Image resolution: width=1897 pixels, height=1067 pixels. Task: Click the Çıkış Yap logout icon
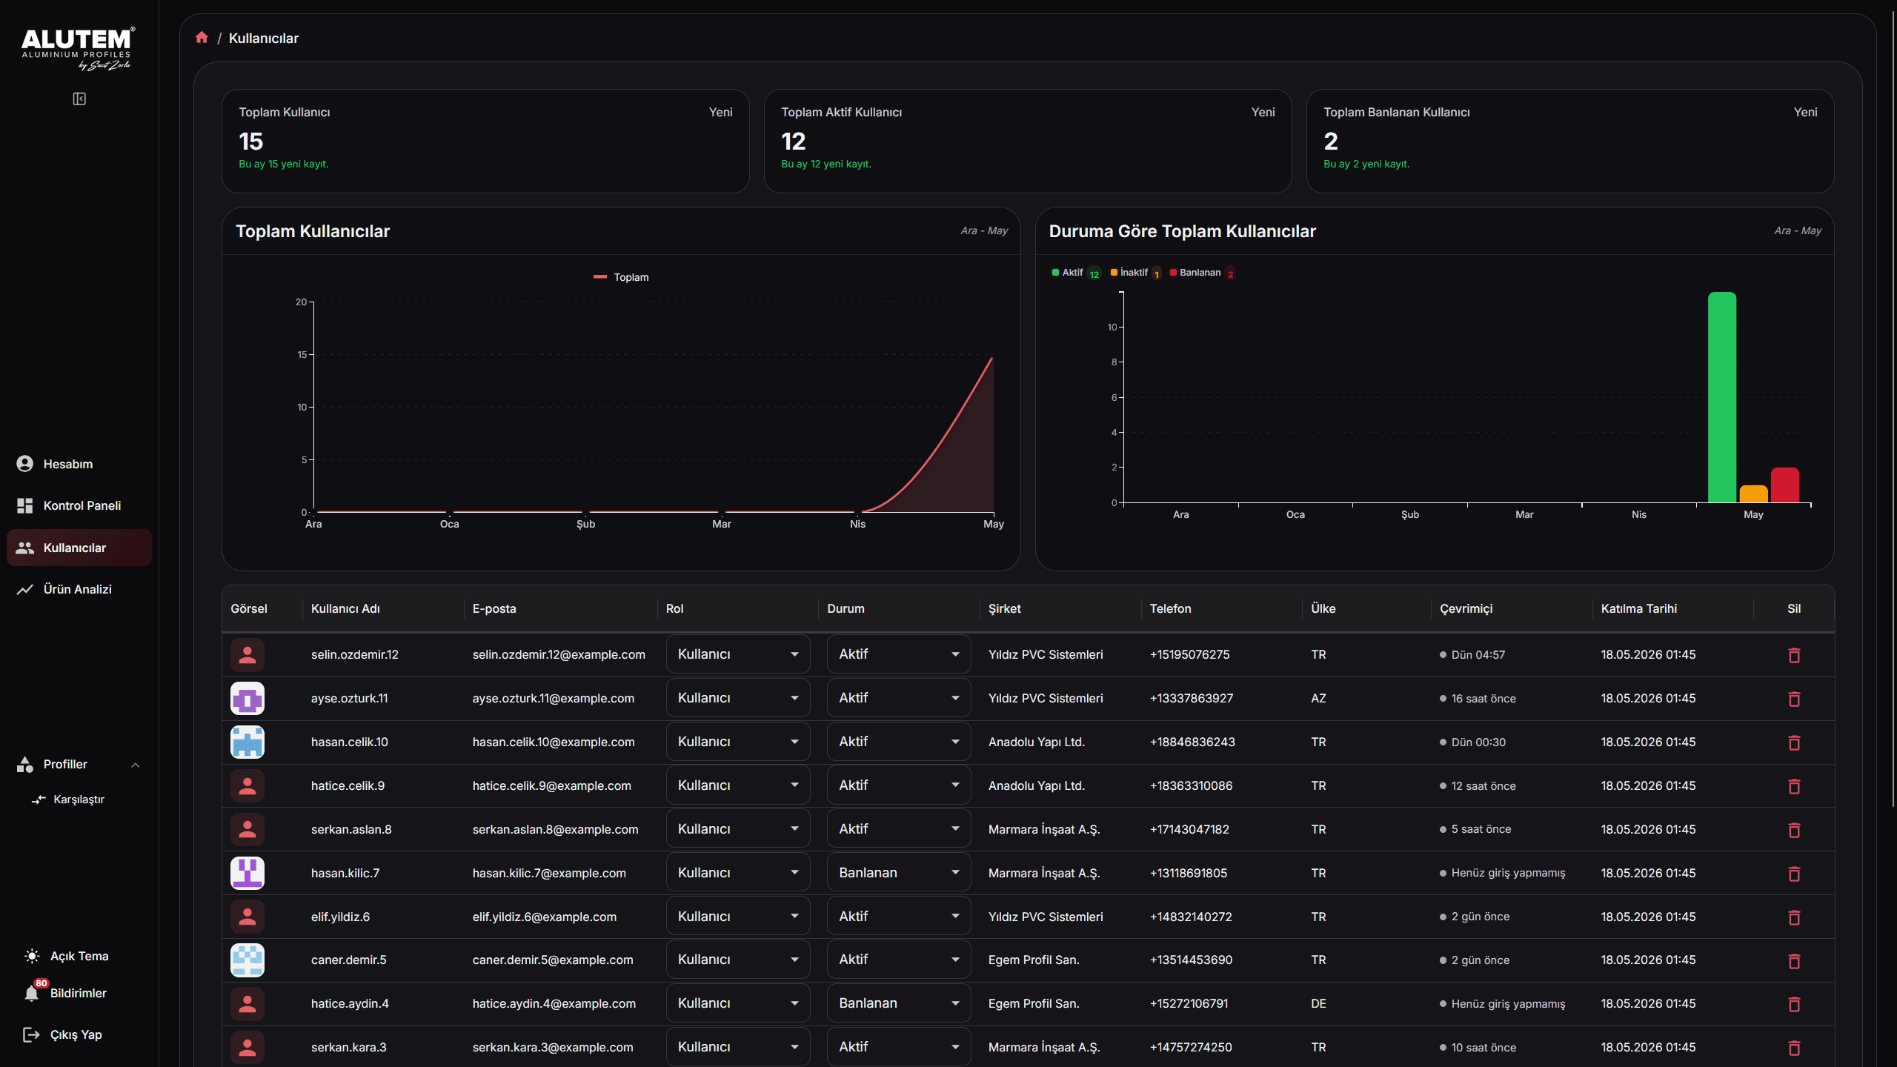click(31, 1034)
